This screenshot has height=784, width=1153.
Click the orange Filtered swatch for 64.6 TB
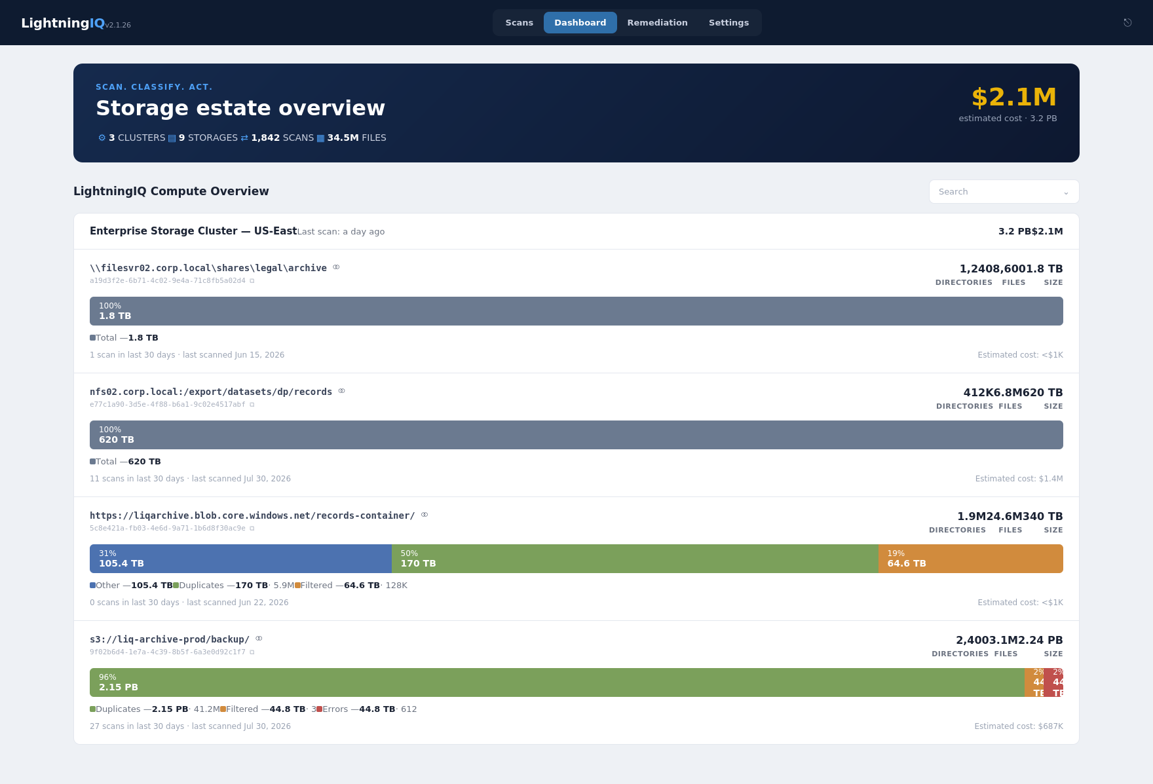(x=297, y=586)
